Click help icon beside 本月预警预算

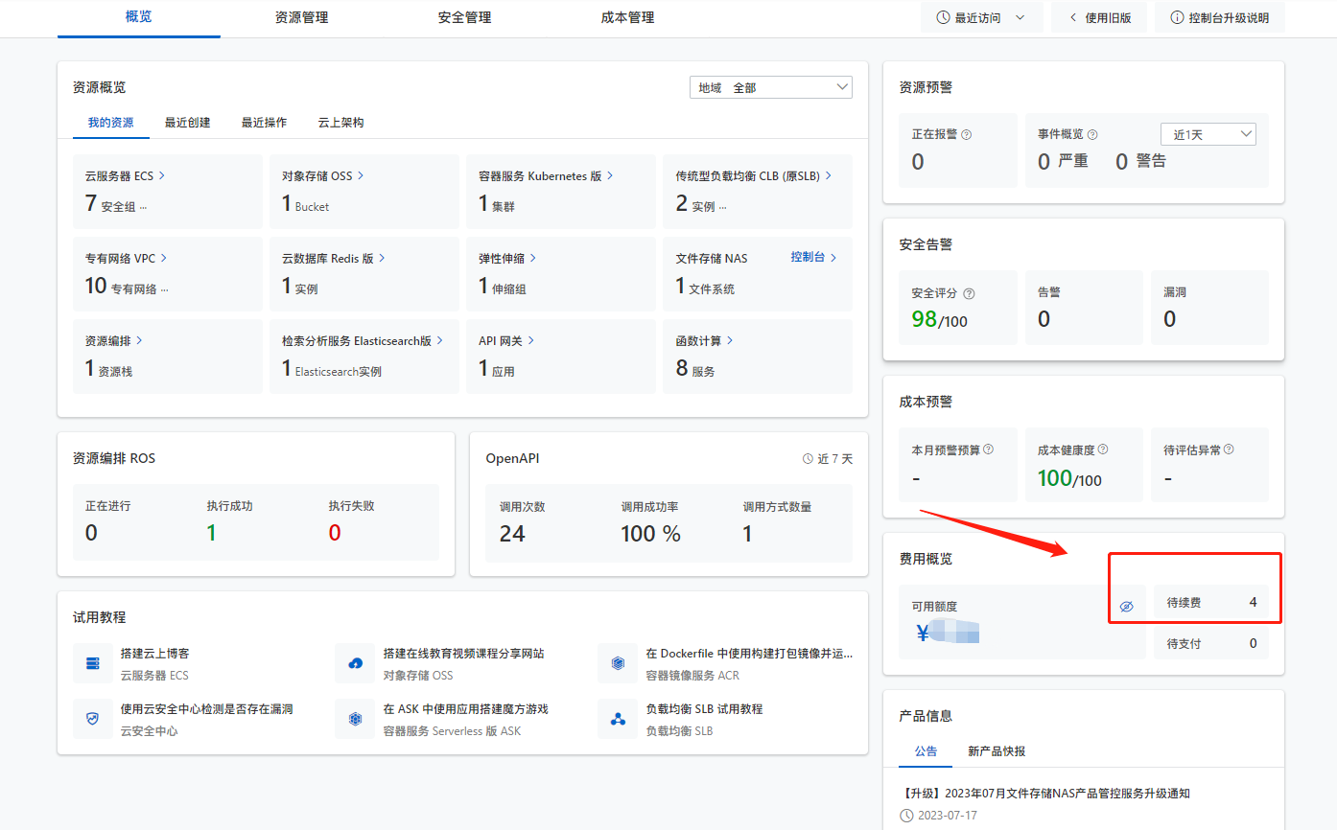988,450
